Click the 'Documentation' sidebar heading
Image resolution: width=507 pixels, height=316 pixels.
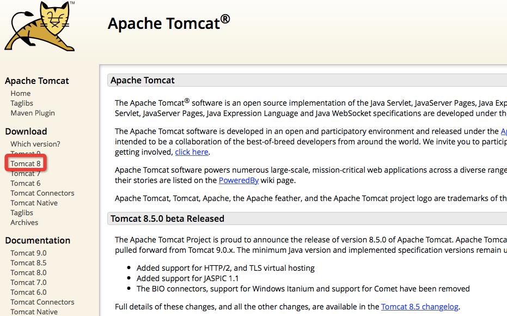[x=38, y=240]
